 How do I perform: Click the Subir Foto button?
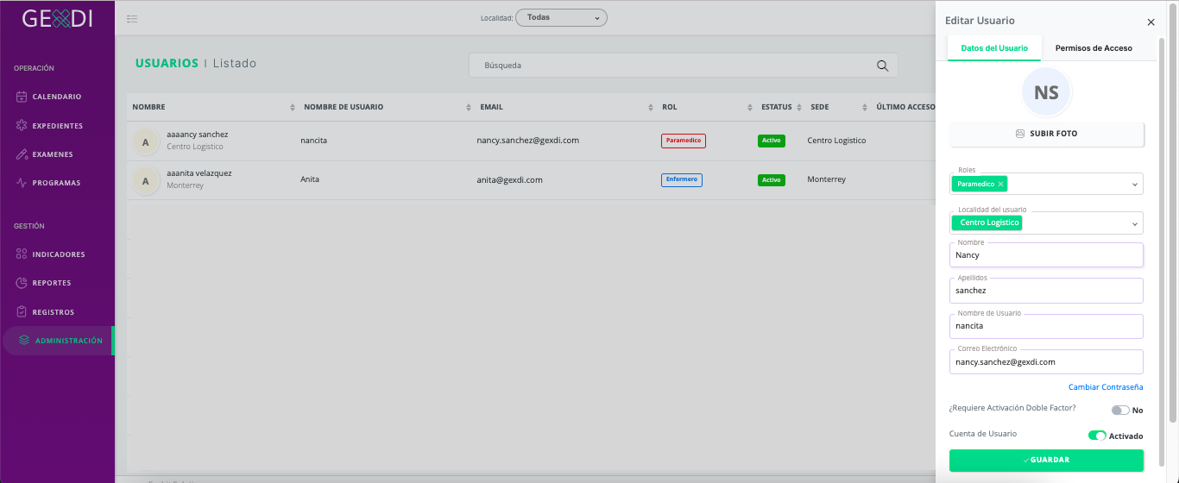(x=1046, y=134)
